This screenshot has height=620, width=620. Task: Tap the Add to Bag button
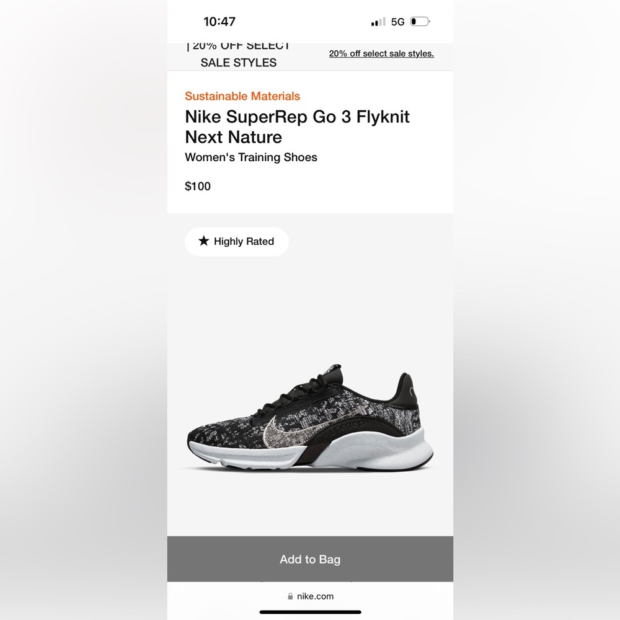point(309,559)
